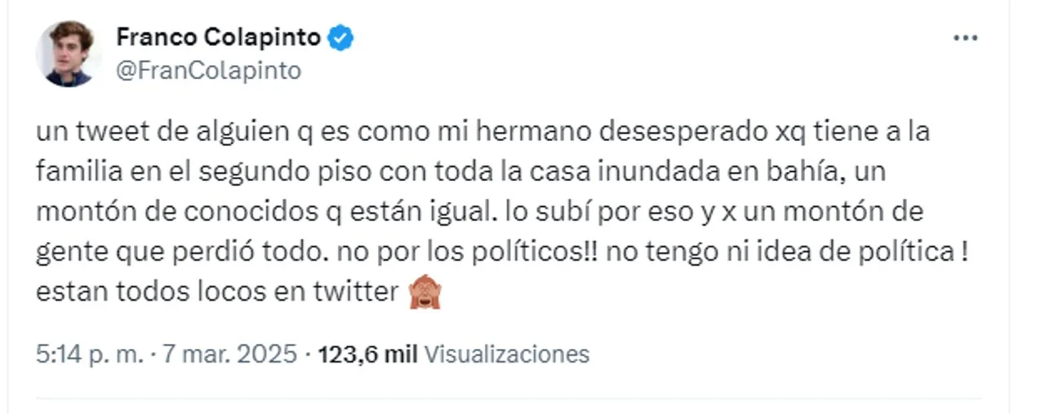Screen dimensions: 1045x414
Task: Click the Franco Colapinto display name
Action: pyautogui.click(x=218, y=37)
